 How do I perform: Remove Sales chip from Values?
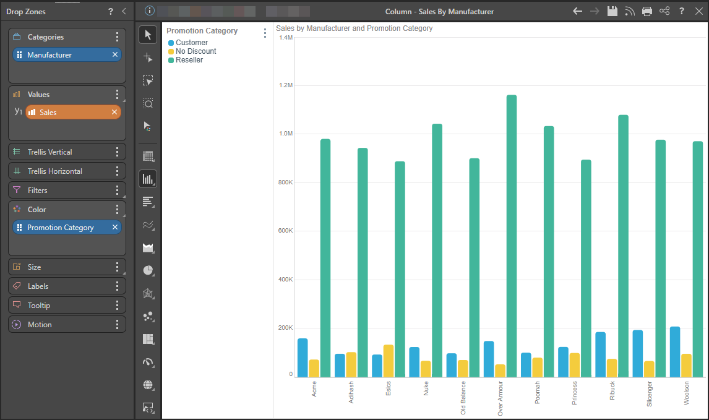click(x=114, y=112)
